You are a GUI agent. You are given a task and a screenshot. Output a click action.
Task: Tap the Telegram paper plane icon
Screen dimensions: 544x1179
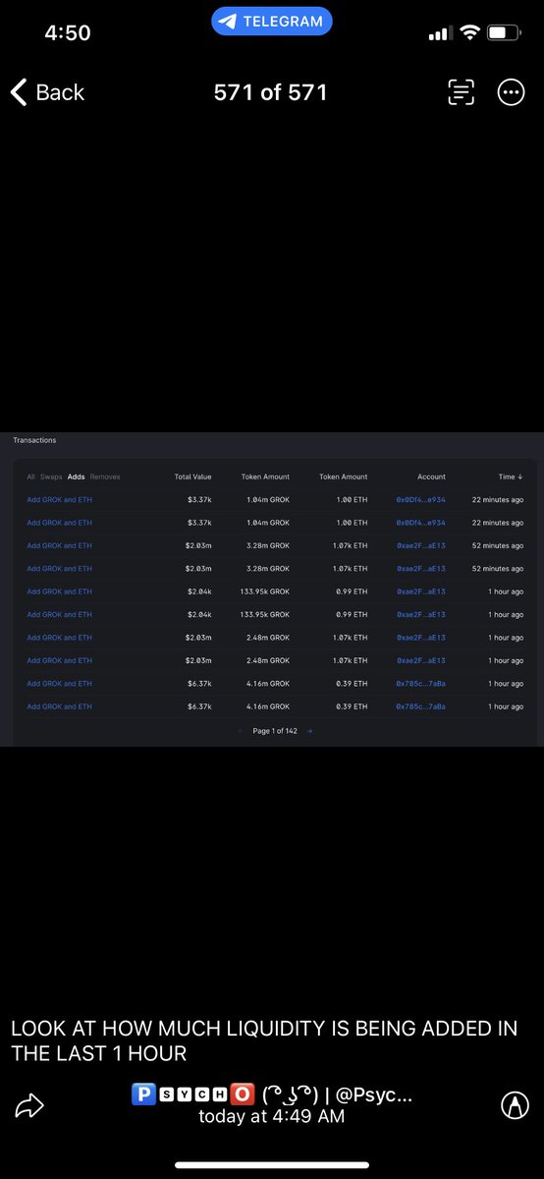pos(229,21)
